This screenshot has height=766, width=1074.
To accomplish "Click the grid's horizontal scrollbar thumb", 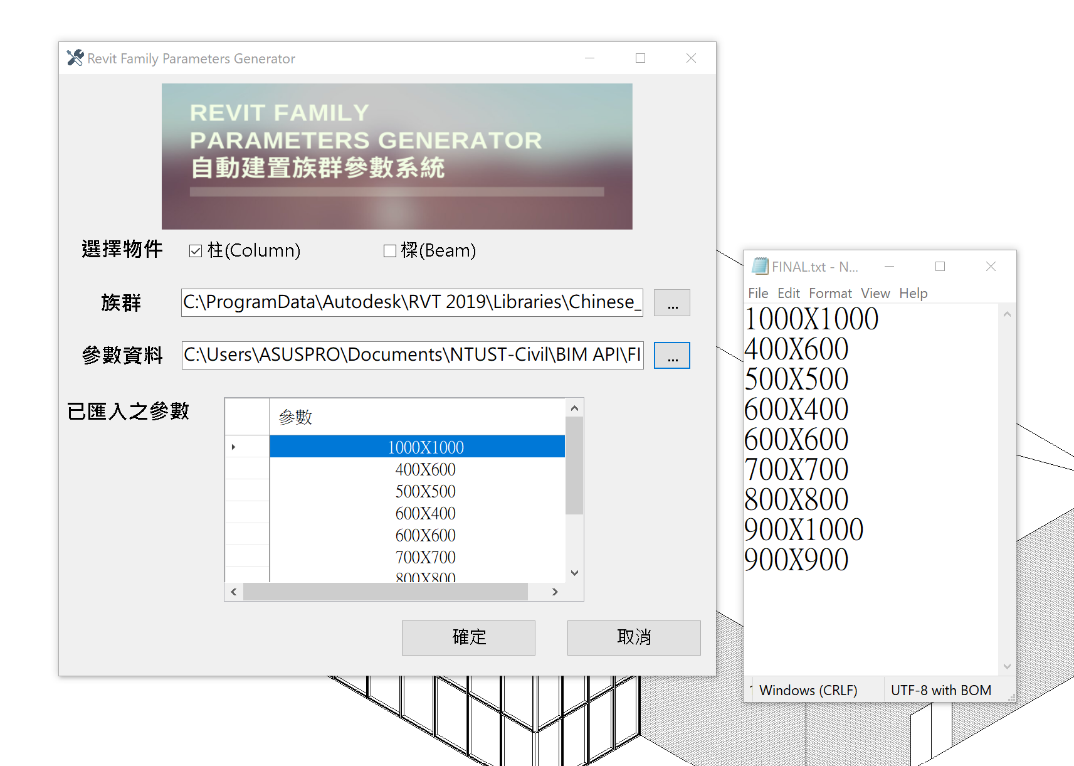I will click(x=386, y=592).
